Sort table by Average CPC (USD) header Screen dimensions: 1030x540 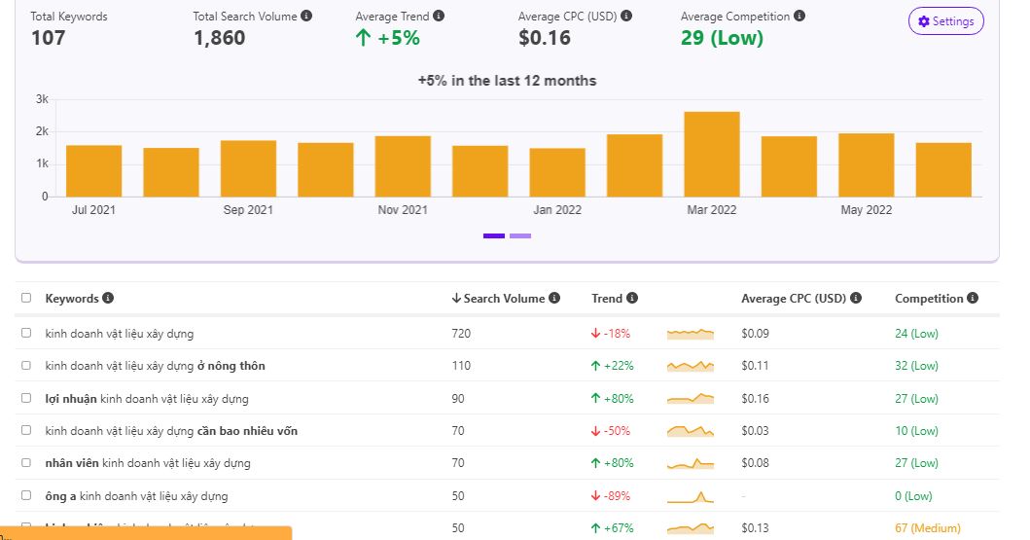coord(795,299)
